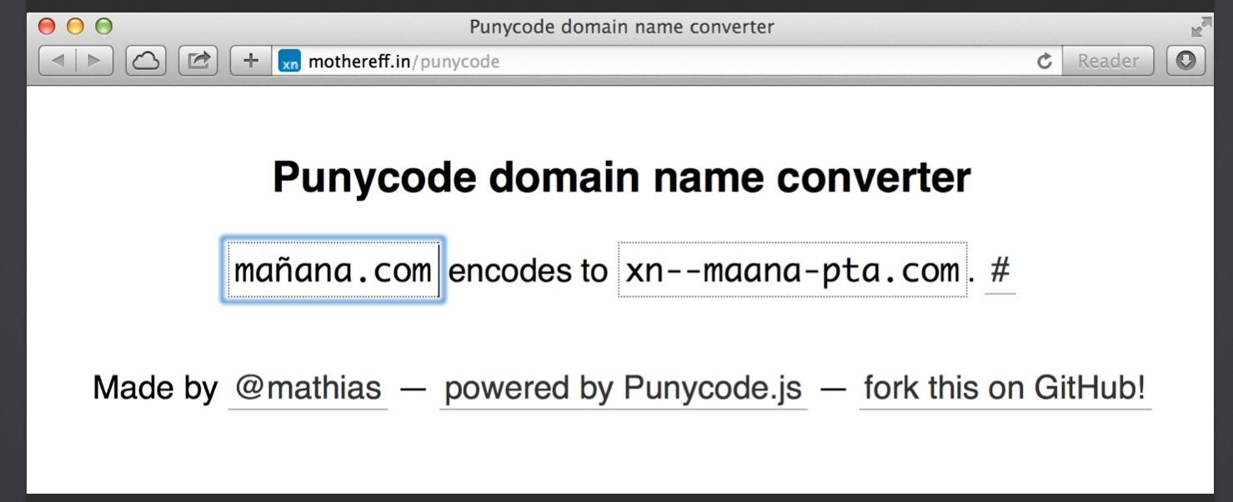Open the # permalink
This screenshot has width=1233, height=502.
(x=1000, y=271)
